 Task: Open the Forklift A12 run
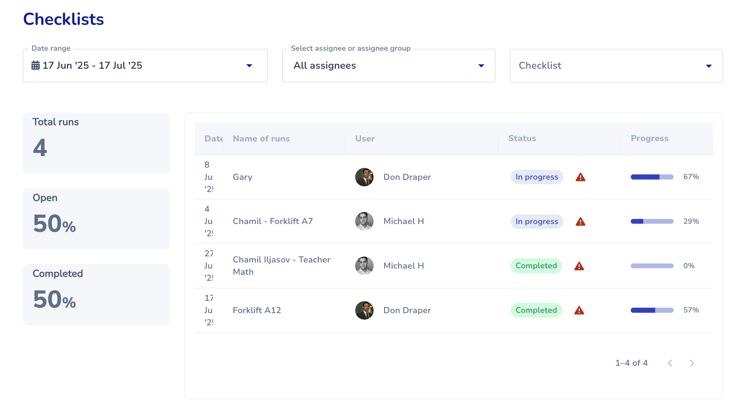257,310
